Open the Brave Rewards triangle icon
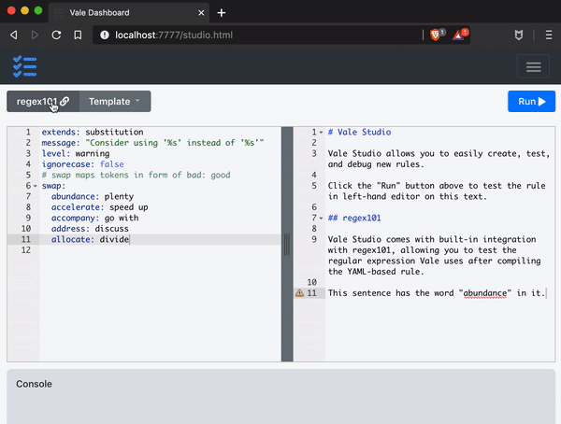This screenshot has width=561, height=424. (459, 35)
